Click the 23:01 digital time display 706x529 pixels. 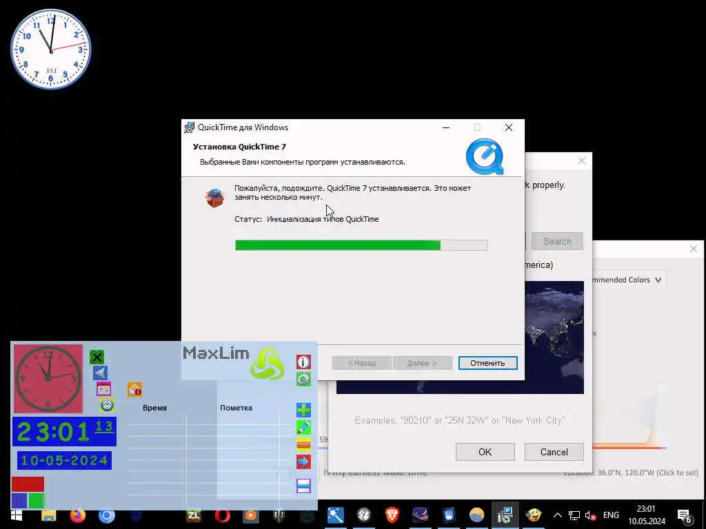64,431
